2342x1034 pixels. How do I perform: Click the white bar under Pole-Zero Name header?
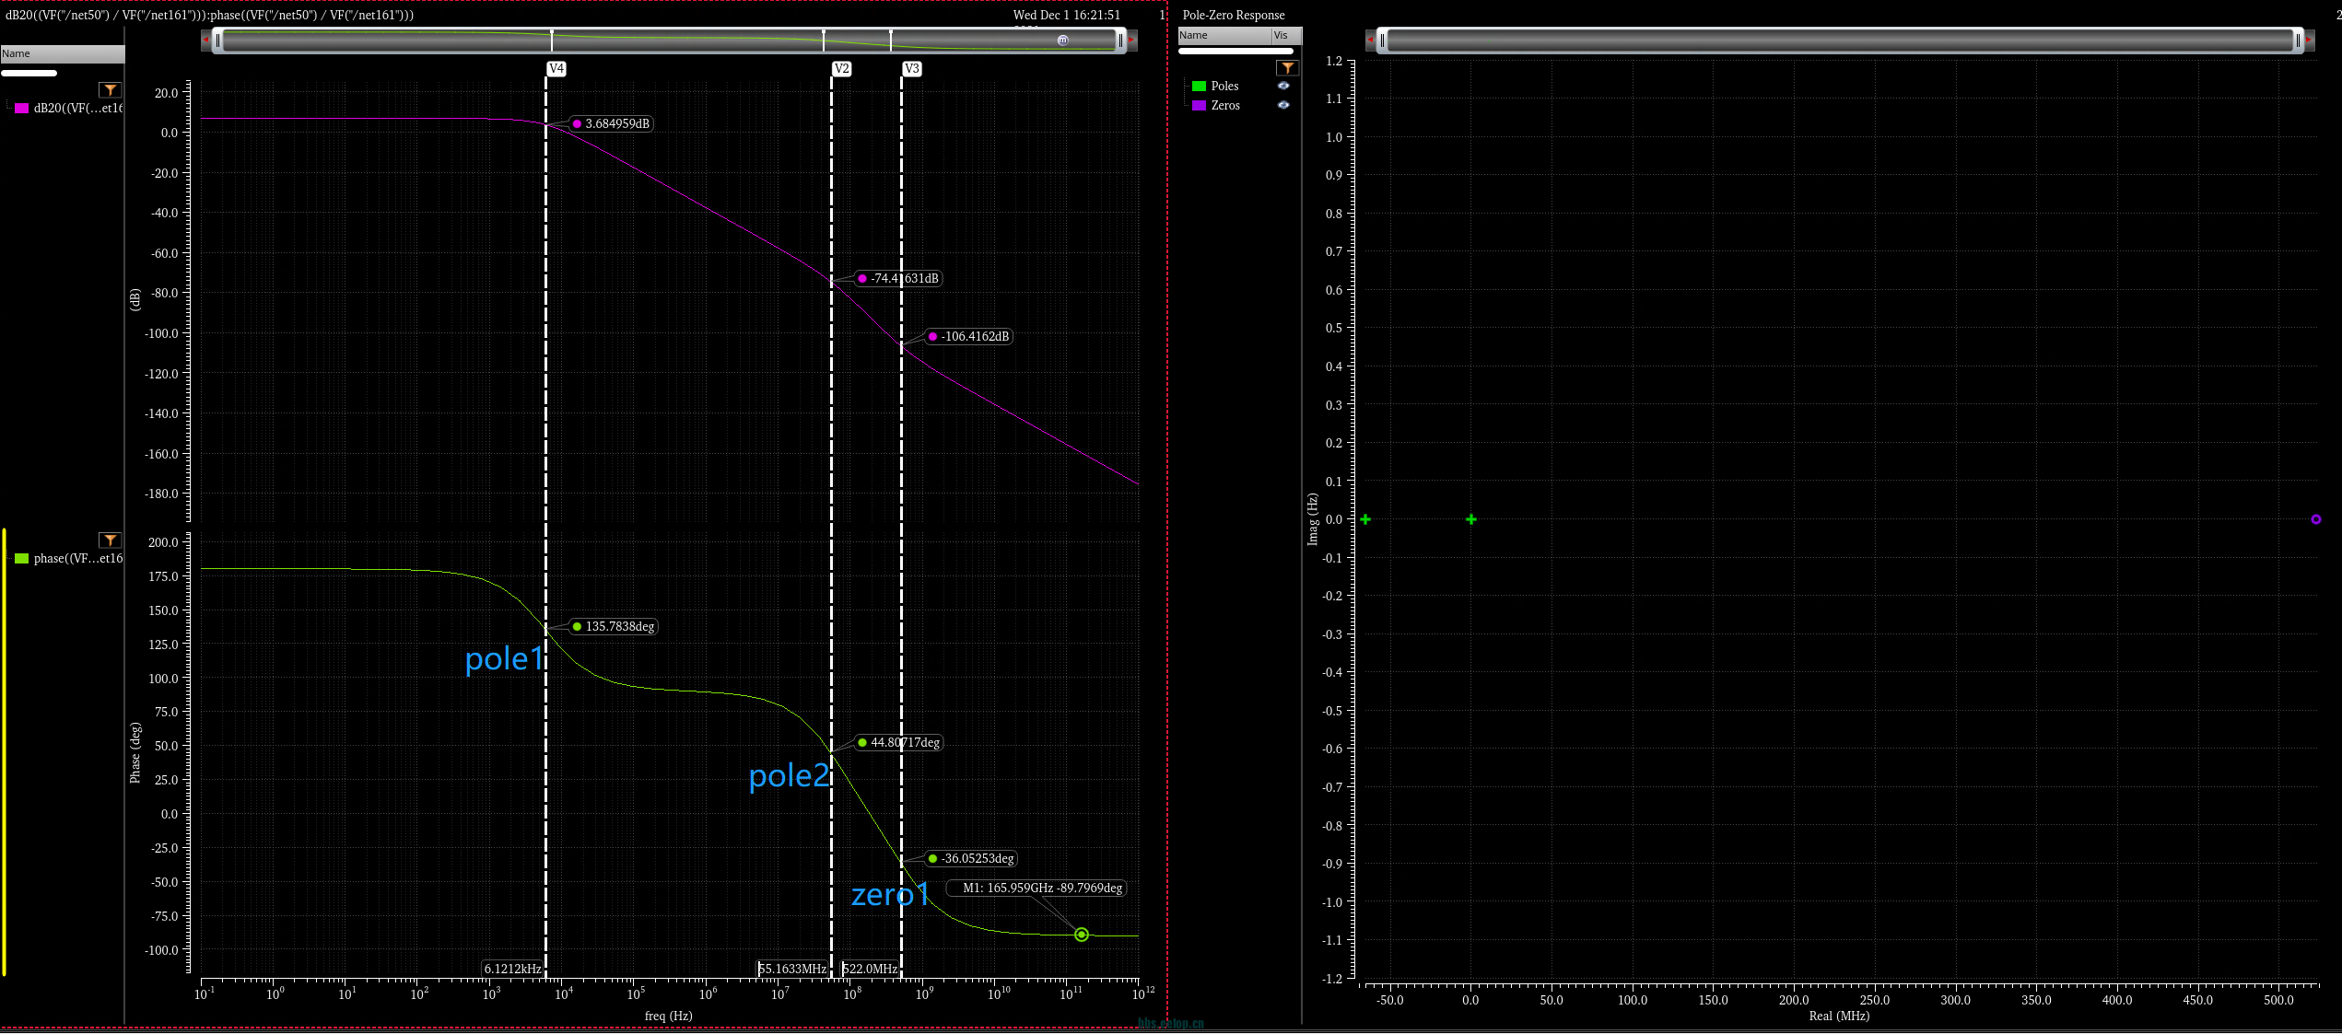click(x=1235, y=51)
